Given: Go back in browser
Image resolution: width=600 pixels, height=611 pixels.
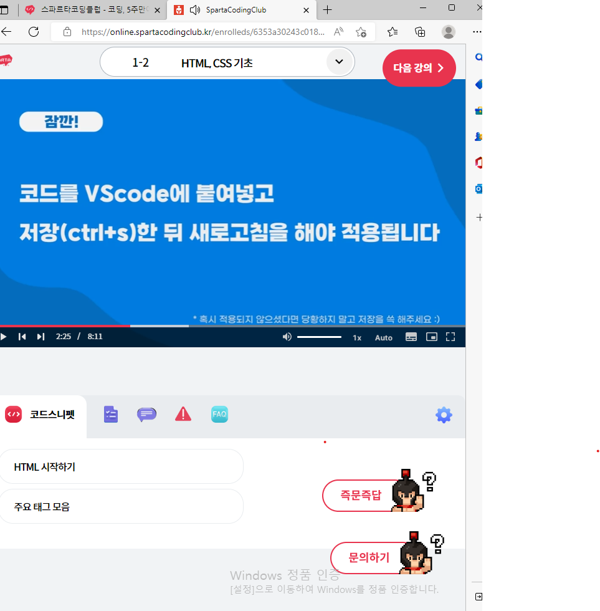Looking at the screenshot, I should pyautogui.click(x=6, y=32).
